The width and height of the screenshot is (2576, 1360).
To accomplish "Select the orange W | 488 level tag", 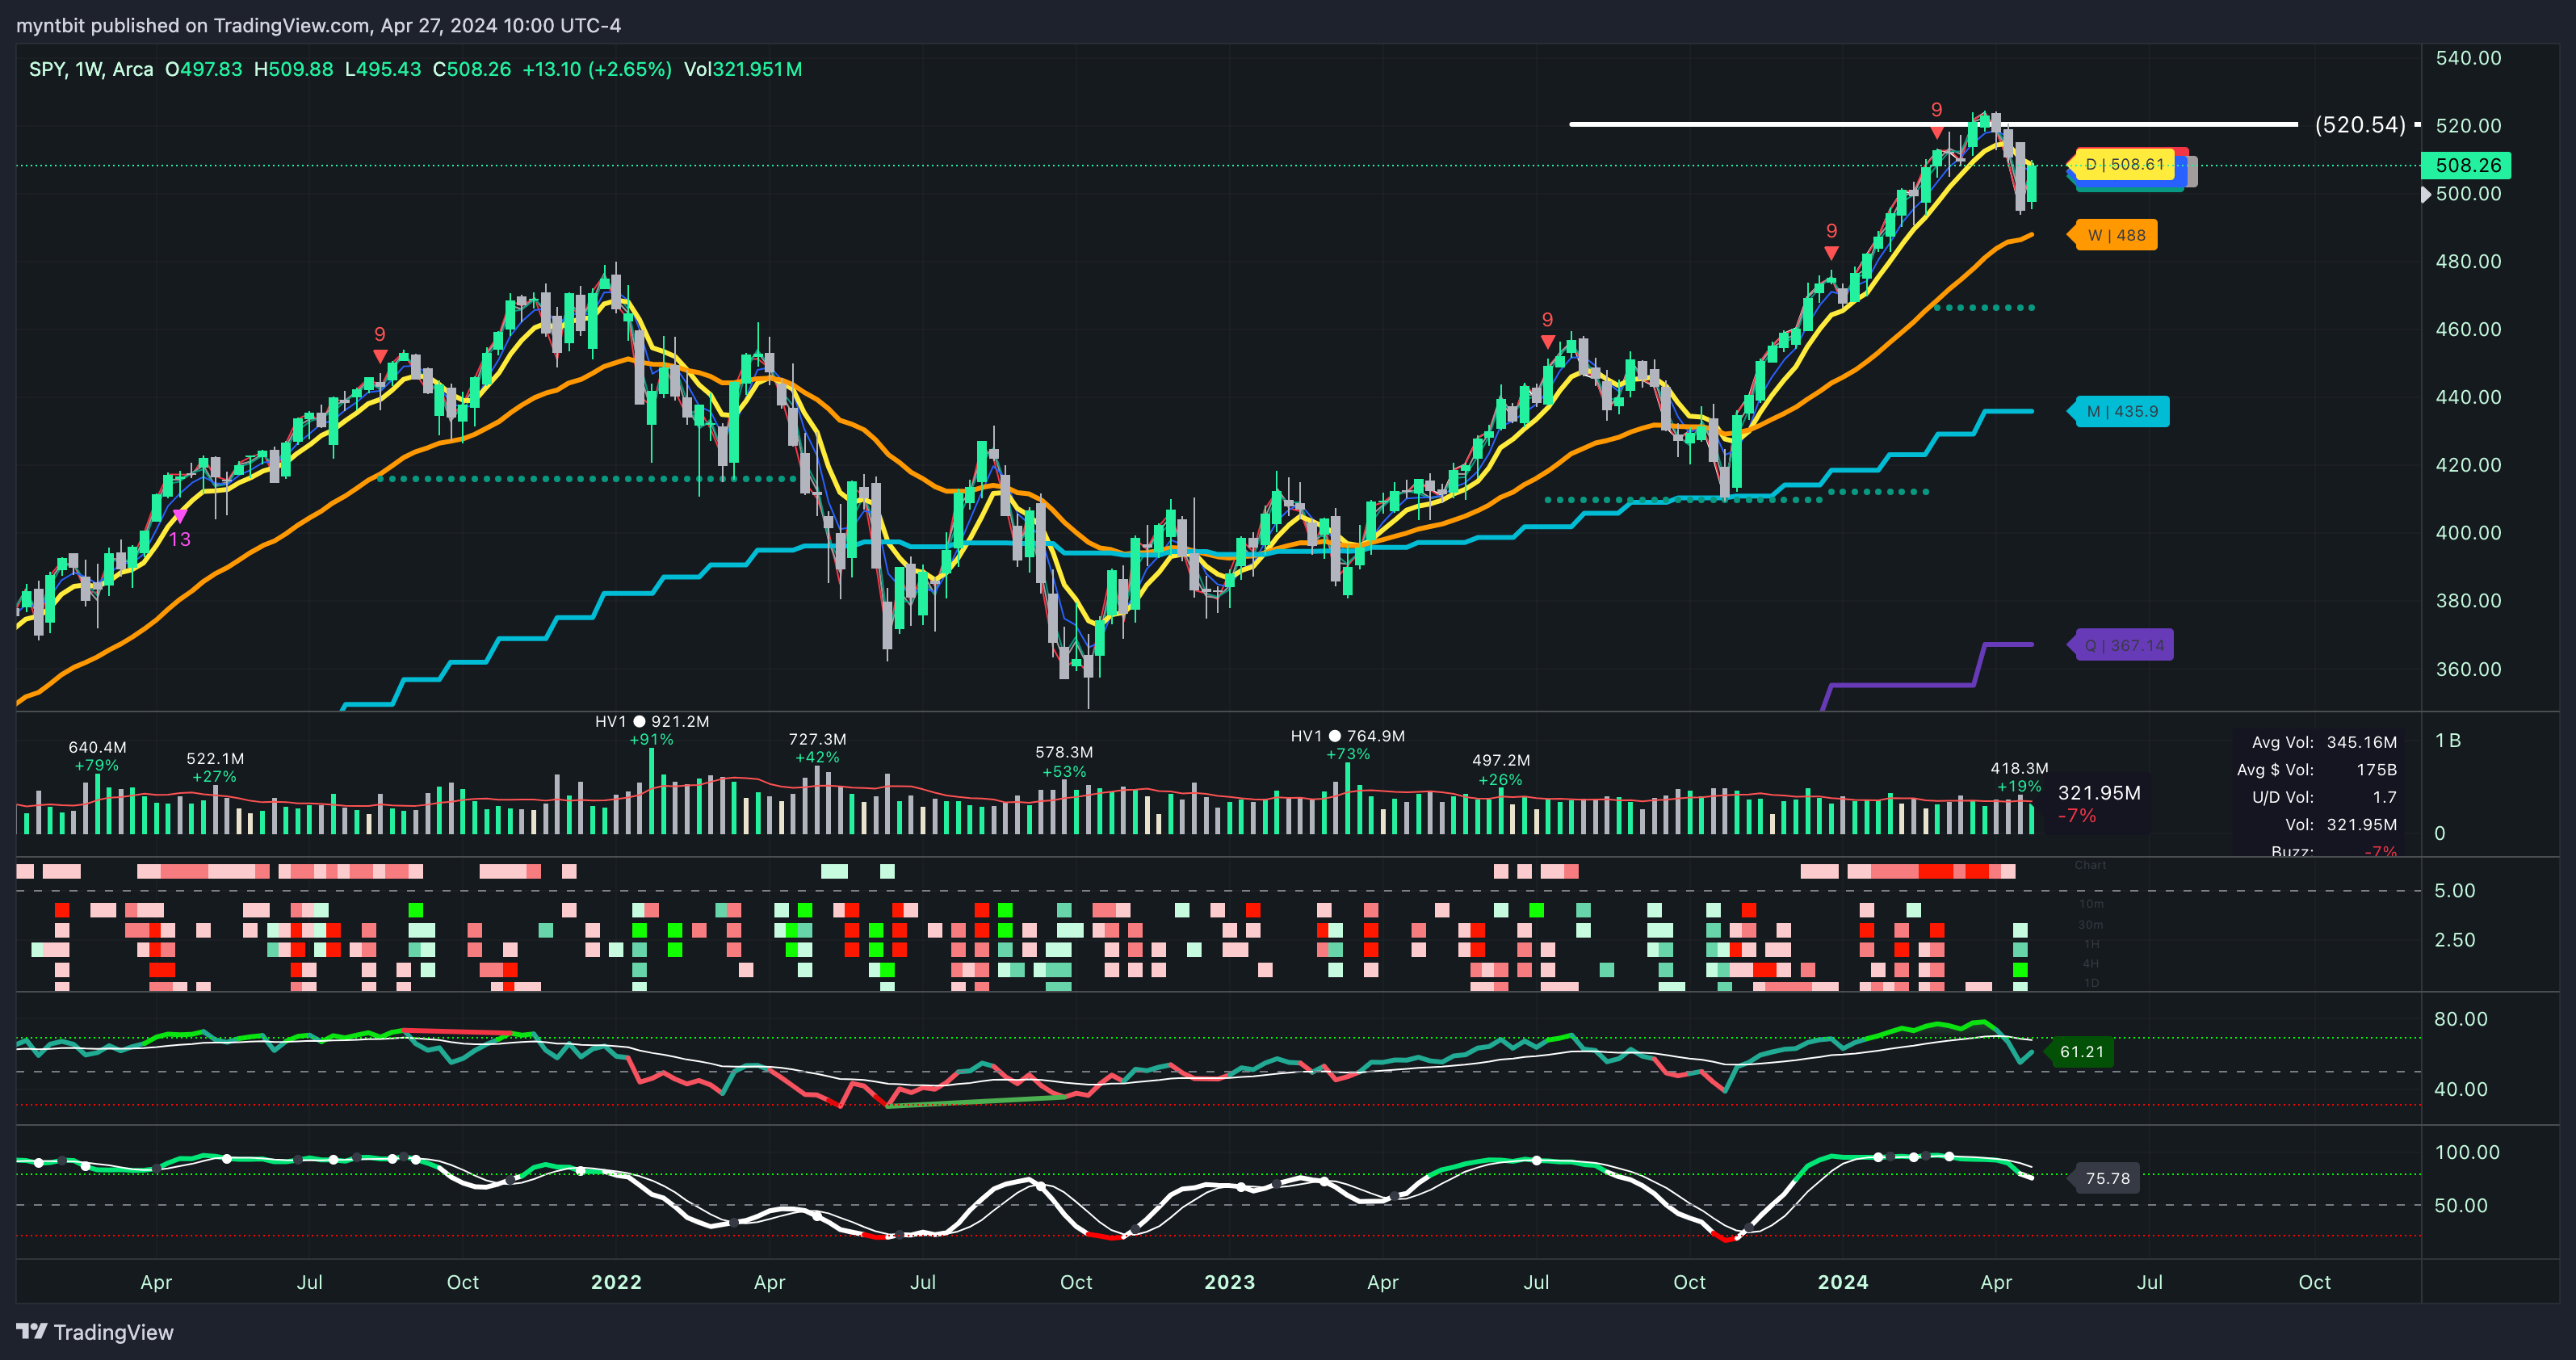I will (x=2111, y=236).
